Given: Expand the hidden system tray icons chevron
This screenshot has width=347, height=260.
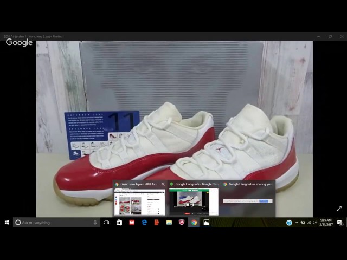Looking at the screenshot, I should click(x=297, y=223).
